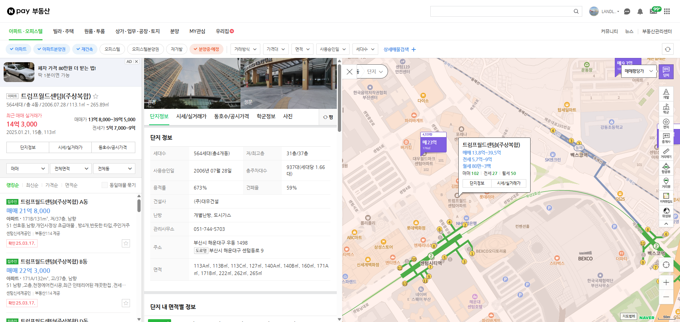Viewport: 680px width, 322px height.
Task: Open the 사용승인일 dropdown
Action: click(x=333, y=49)
